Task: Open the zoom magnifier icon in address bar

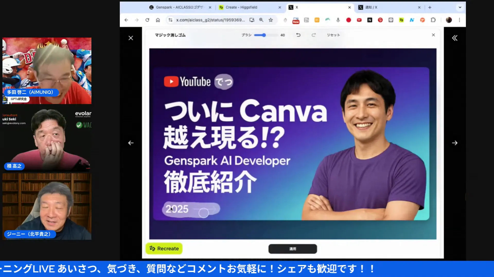Action: click(261, 20)
